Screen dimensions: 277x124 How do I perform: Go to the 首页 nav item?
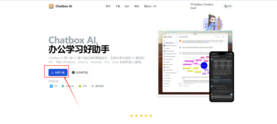pos(108,6)
